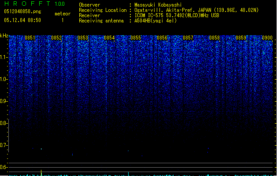Click the Receiver label

click(89, 15)
